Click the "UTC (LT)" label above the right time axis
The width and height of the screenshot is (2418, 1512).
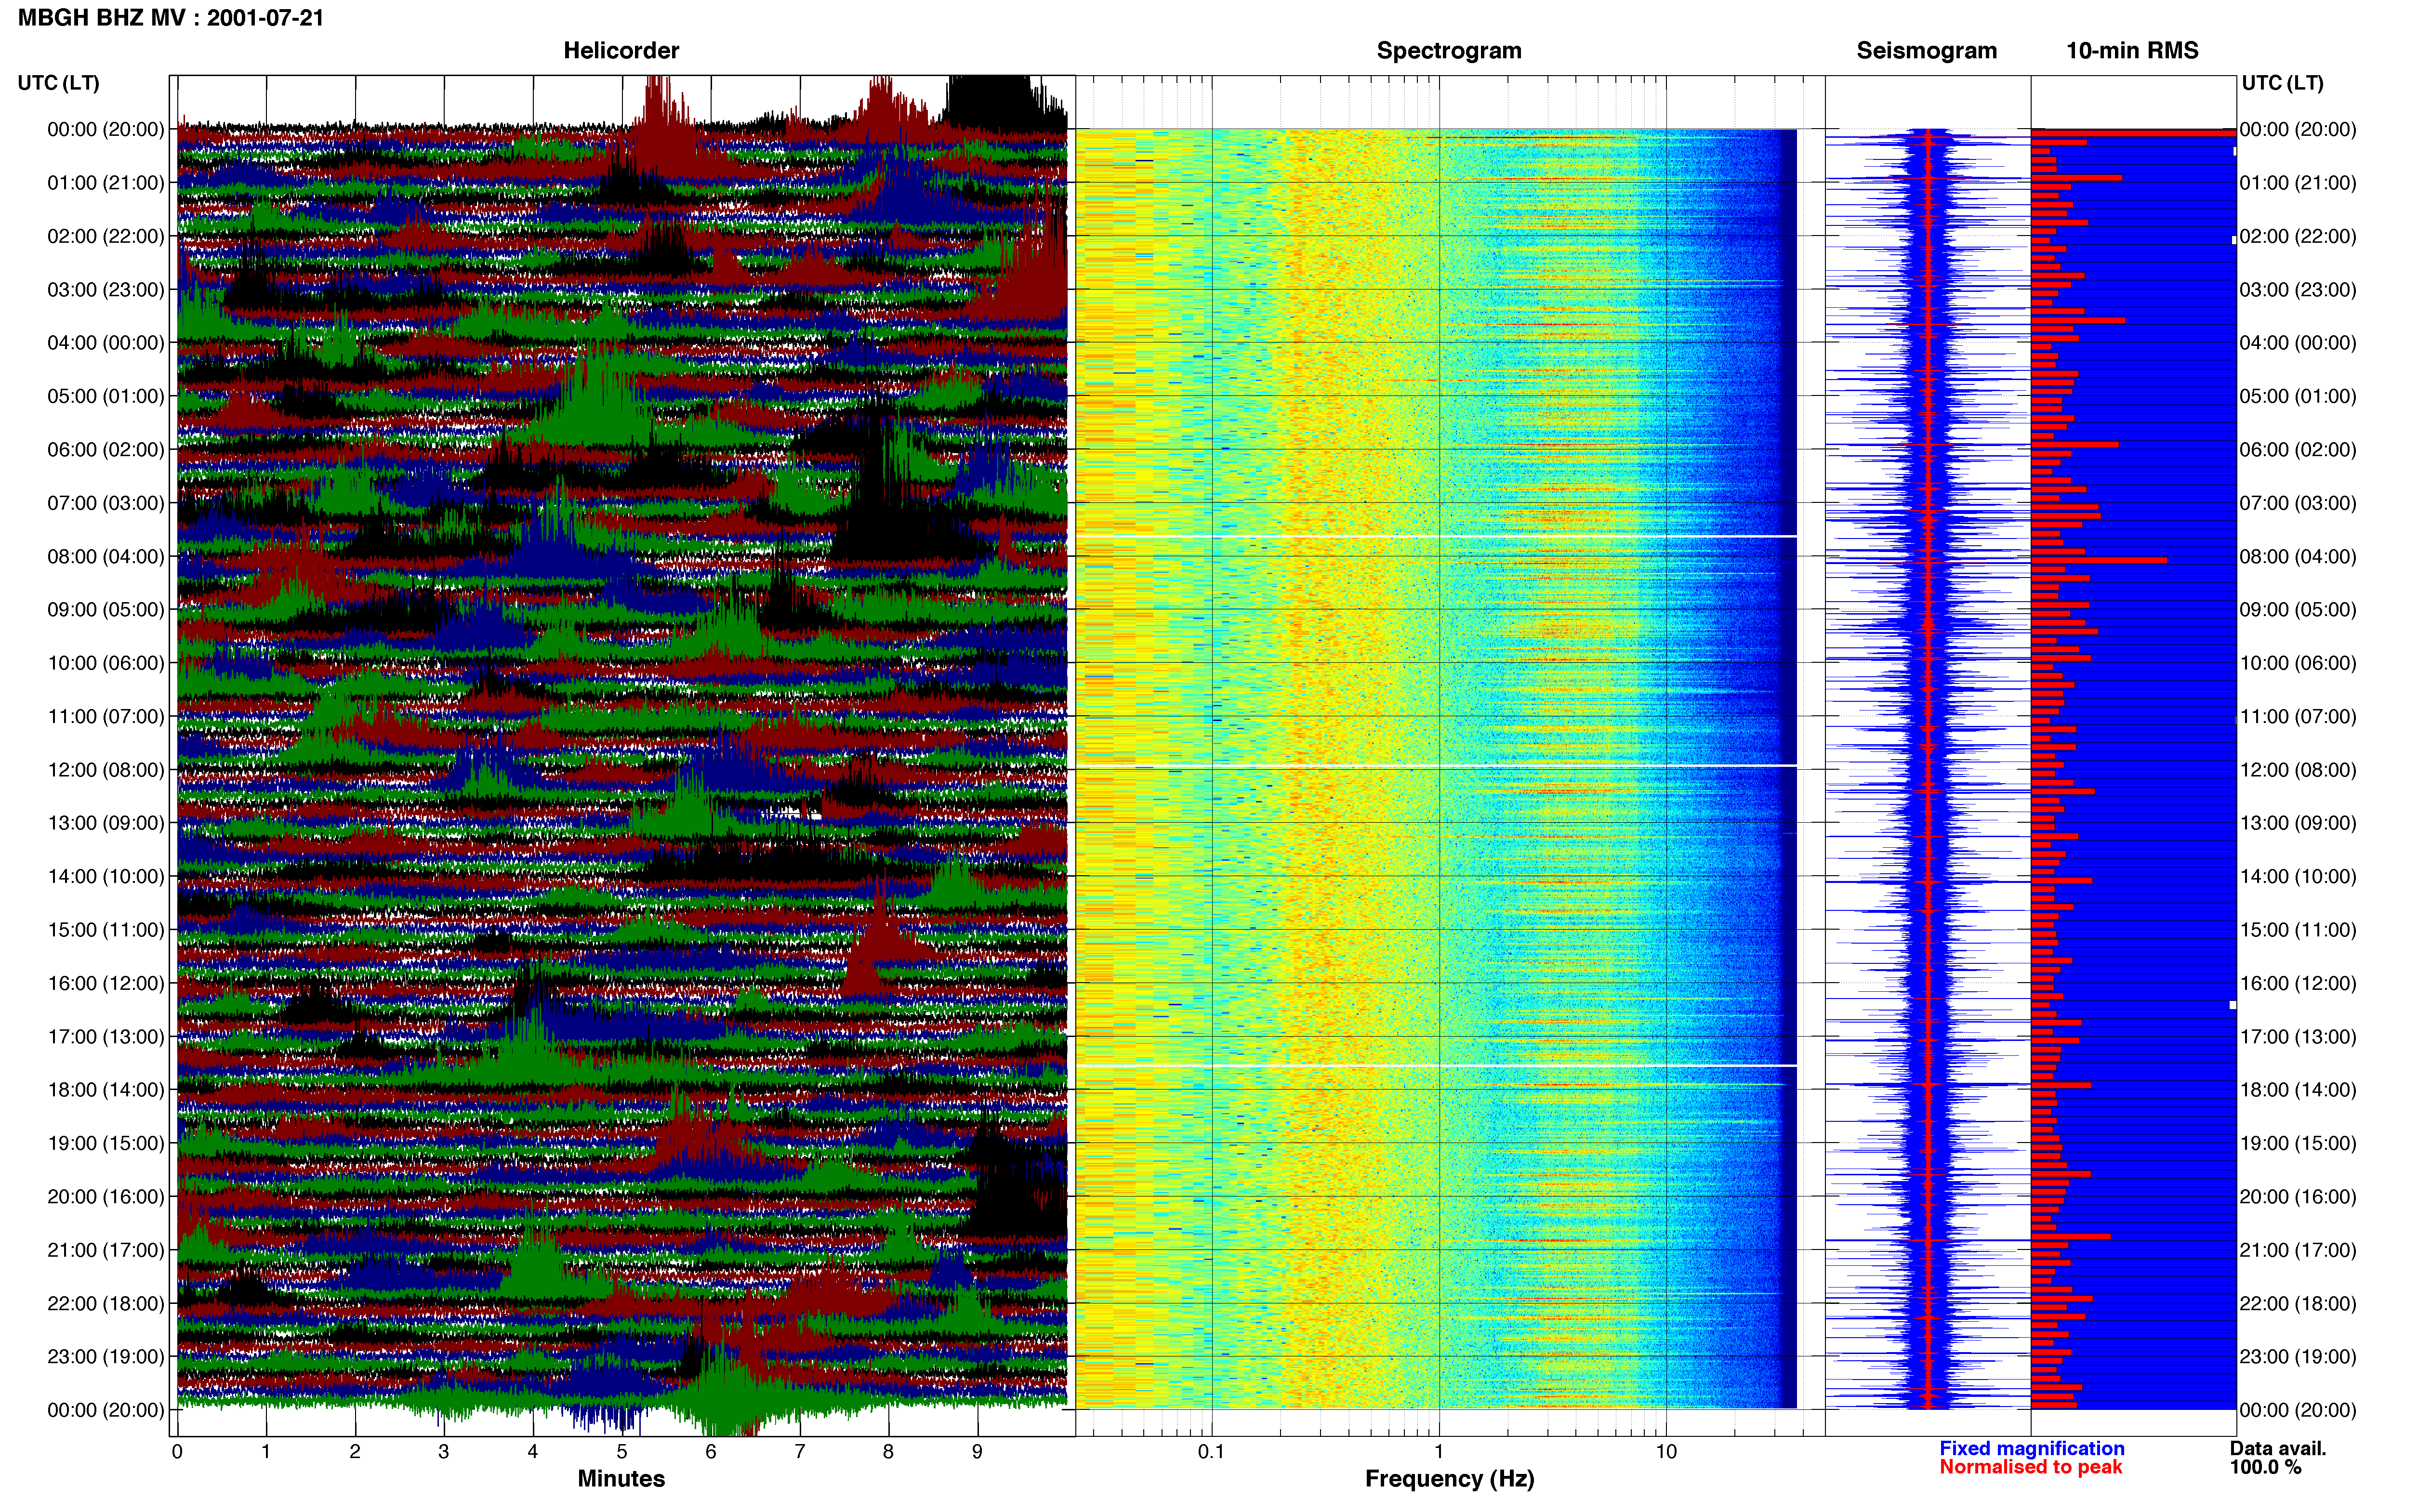pos(2282,83)
